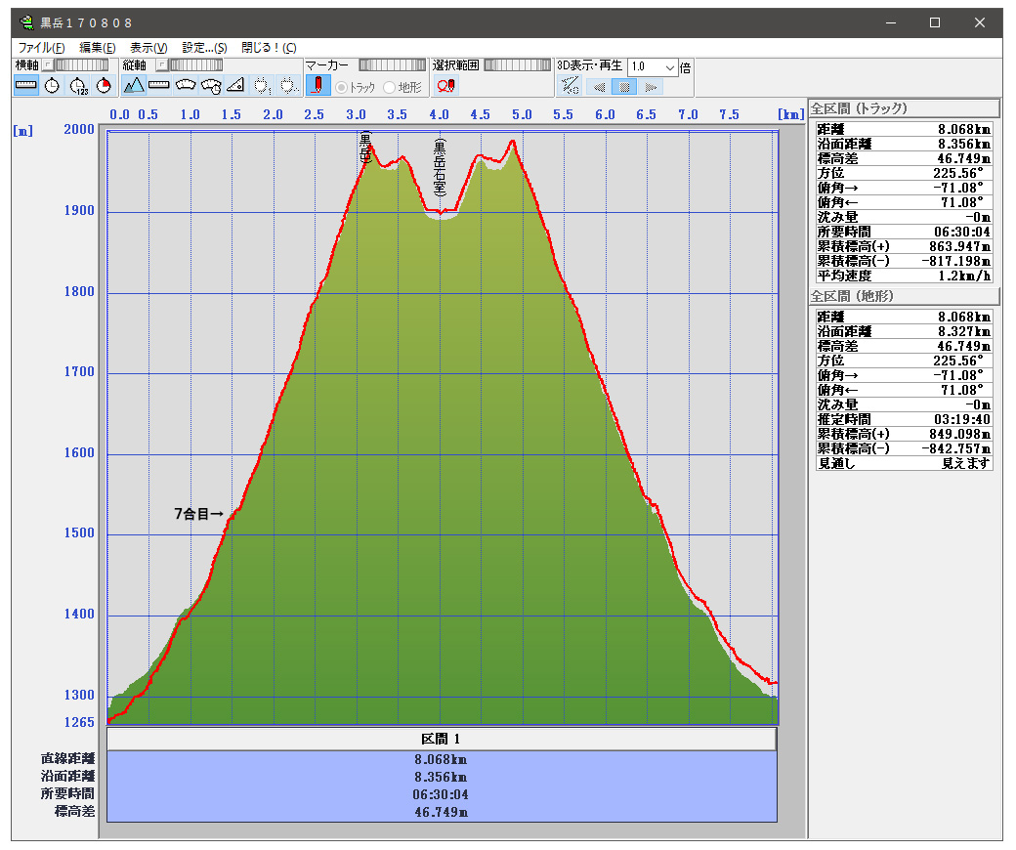The height and width of the screenshot is (850, 1016).
Task: Collapse the 全区間 (トラック) panel header
Action: tap(904, 108)
